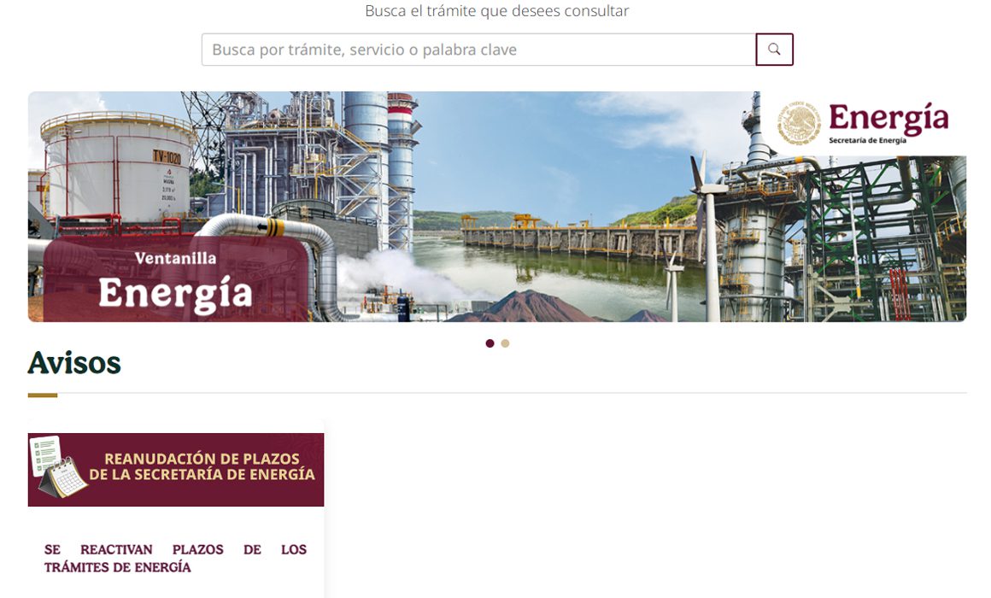Click the Avisos section heading

[74, 363]
